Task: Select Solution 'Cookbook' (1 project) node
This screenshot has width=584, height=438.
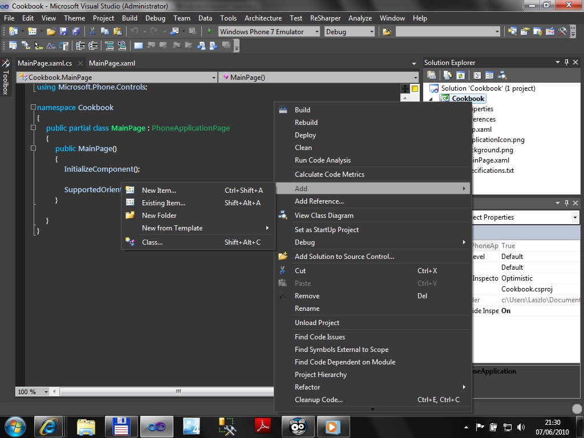Action: coord(488,88)
